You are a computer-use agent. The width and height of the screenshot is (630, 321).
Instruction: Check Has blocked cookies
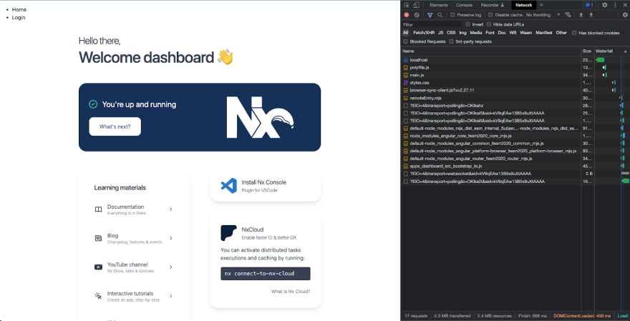(x=574, y=33)
